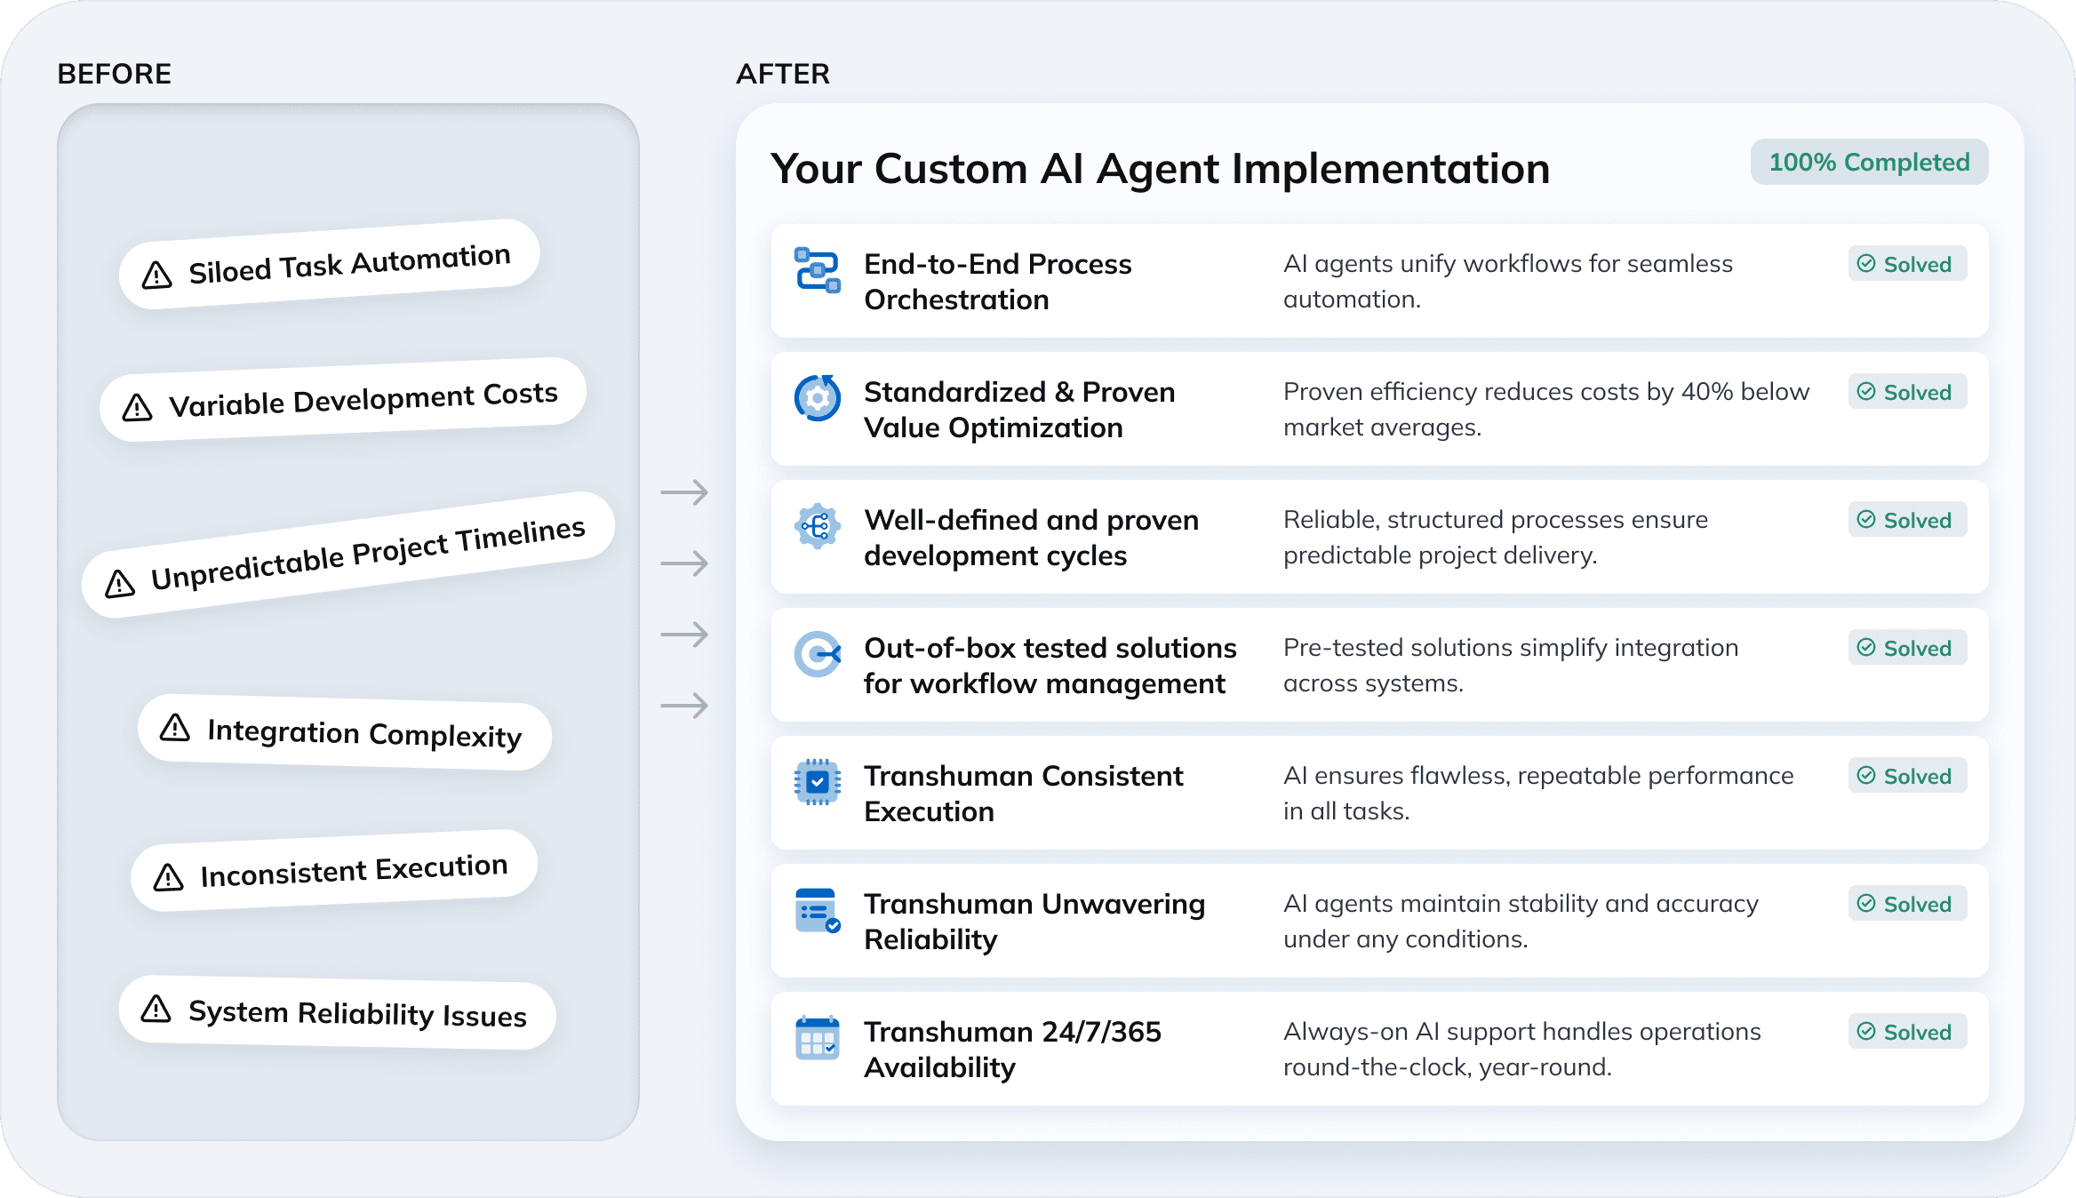The image size is (2076, 1198).
Task: Click the Solved badge for Process Orchestration
Action: click(x=1907, y=264)
